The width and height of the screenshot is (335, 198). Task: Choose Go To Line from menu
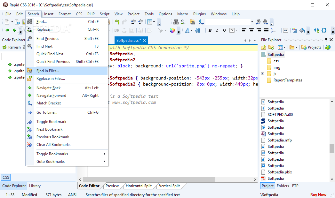pyautogui.click(x=67, y=112)
